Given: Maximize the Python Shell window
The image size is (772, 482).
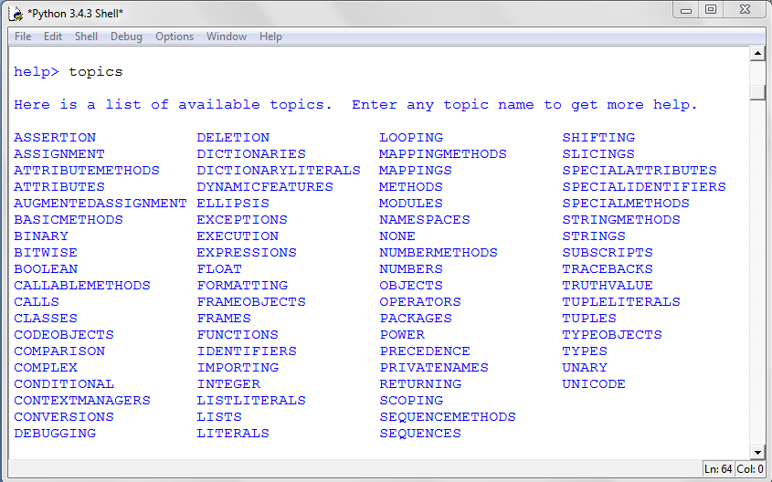Looking at the screenshot, I should tap(711, 10).
